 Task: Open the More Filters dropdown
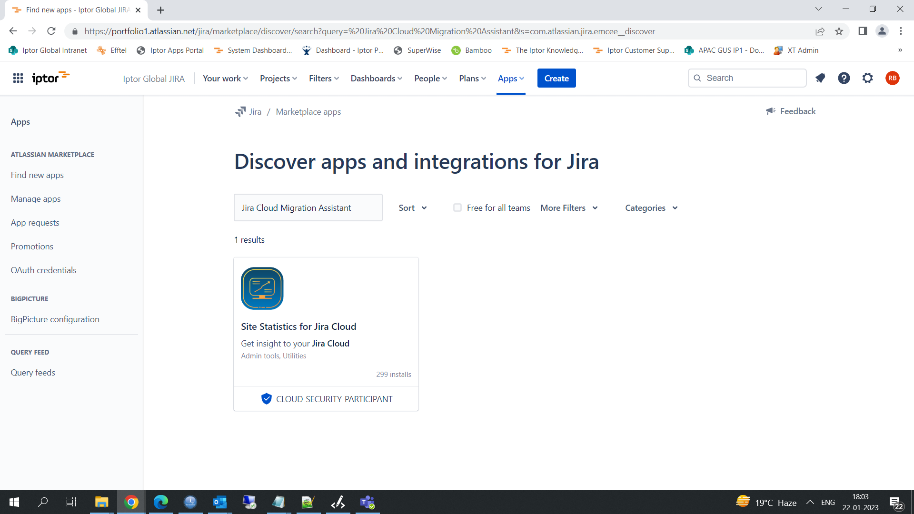point(568,208)
